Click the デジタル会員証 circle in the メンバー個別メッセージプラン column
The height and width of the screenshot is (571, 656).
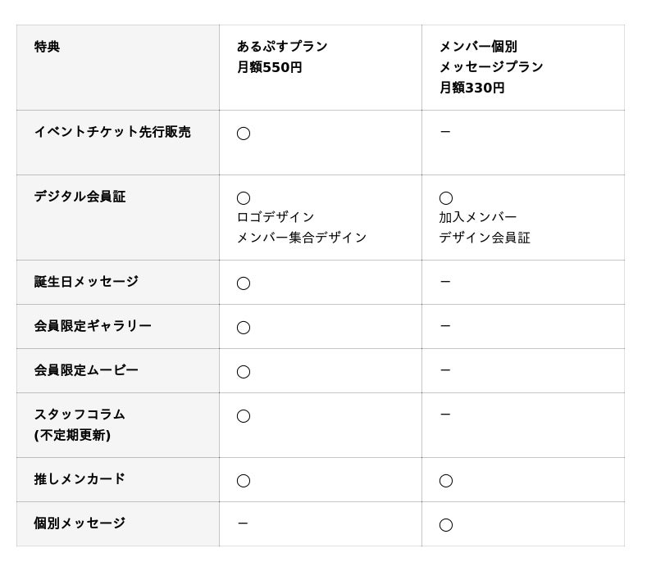click(446, 198)
